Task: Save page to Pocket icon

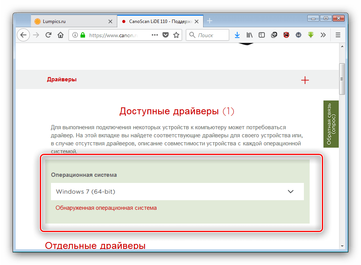Action: click(166, 35)
